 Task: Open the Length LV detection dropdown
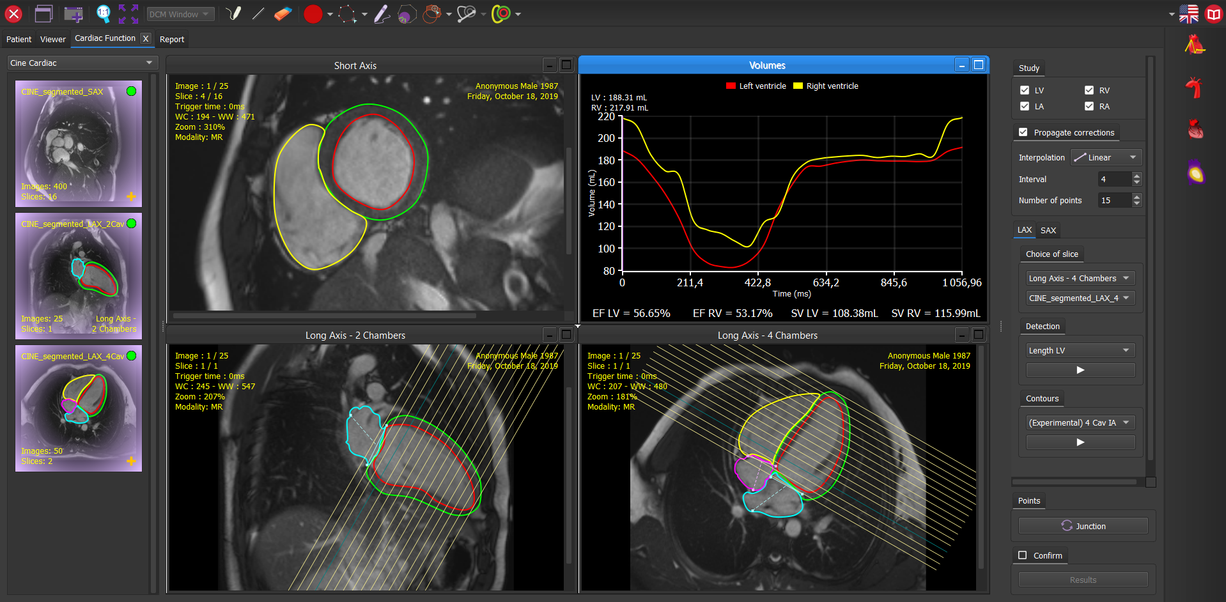(1080, 350)
